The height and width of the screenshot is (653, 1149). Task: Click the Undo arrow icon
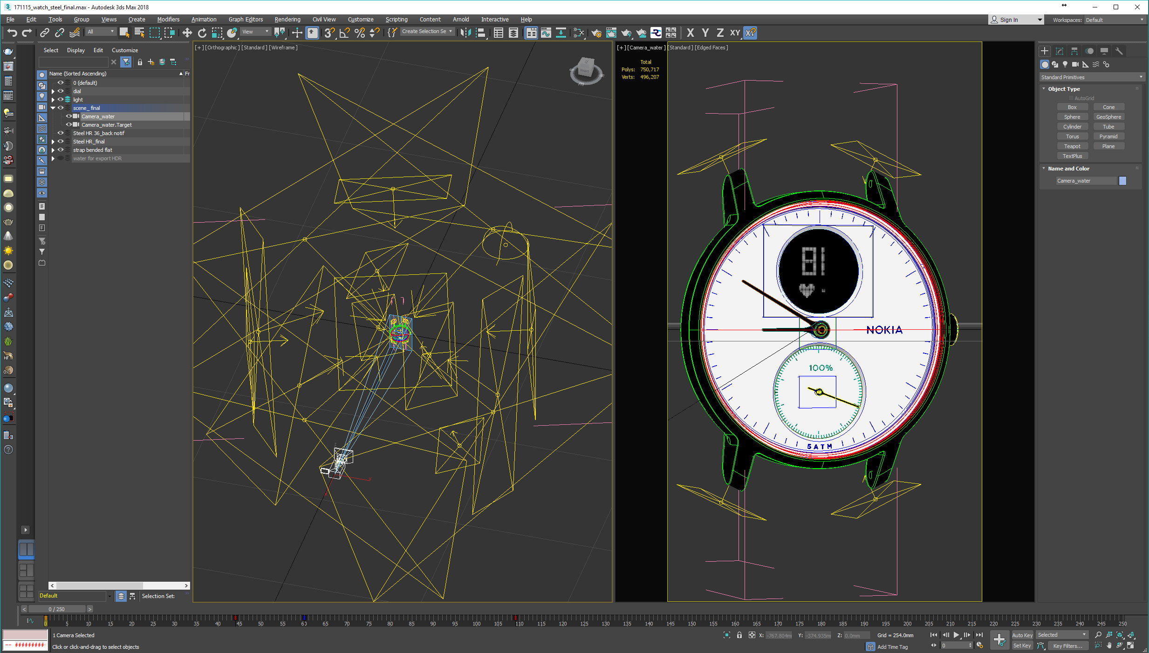click(x=12, y=33)
